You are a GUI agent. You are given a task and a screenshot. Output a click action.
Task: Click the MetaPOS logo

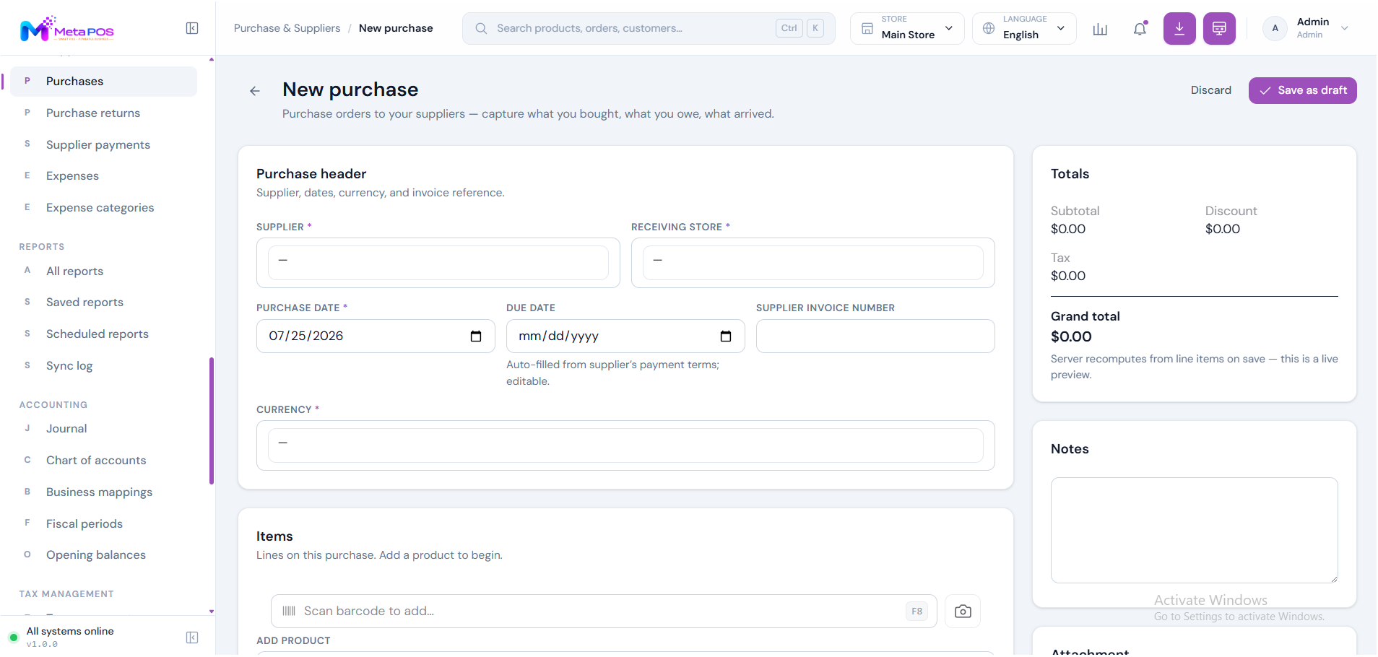coord(67,29)
